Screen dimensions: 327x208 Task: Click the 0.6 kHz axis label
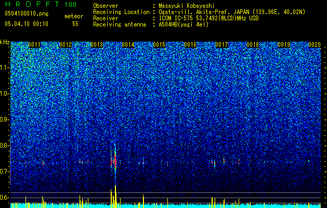click(4, 198)
